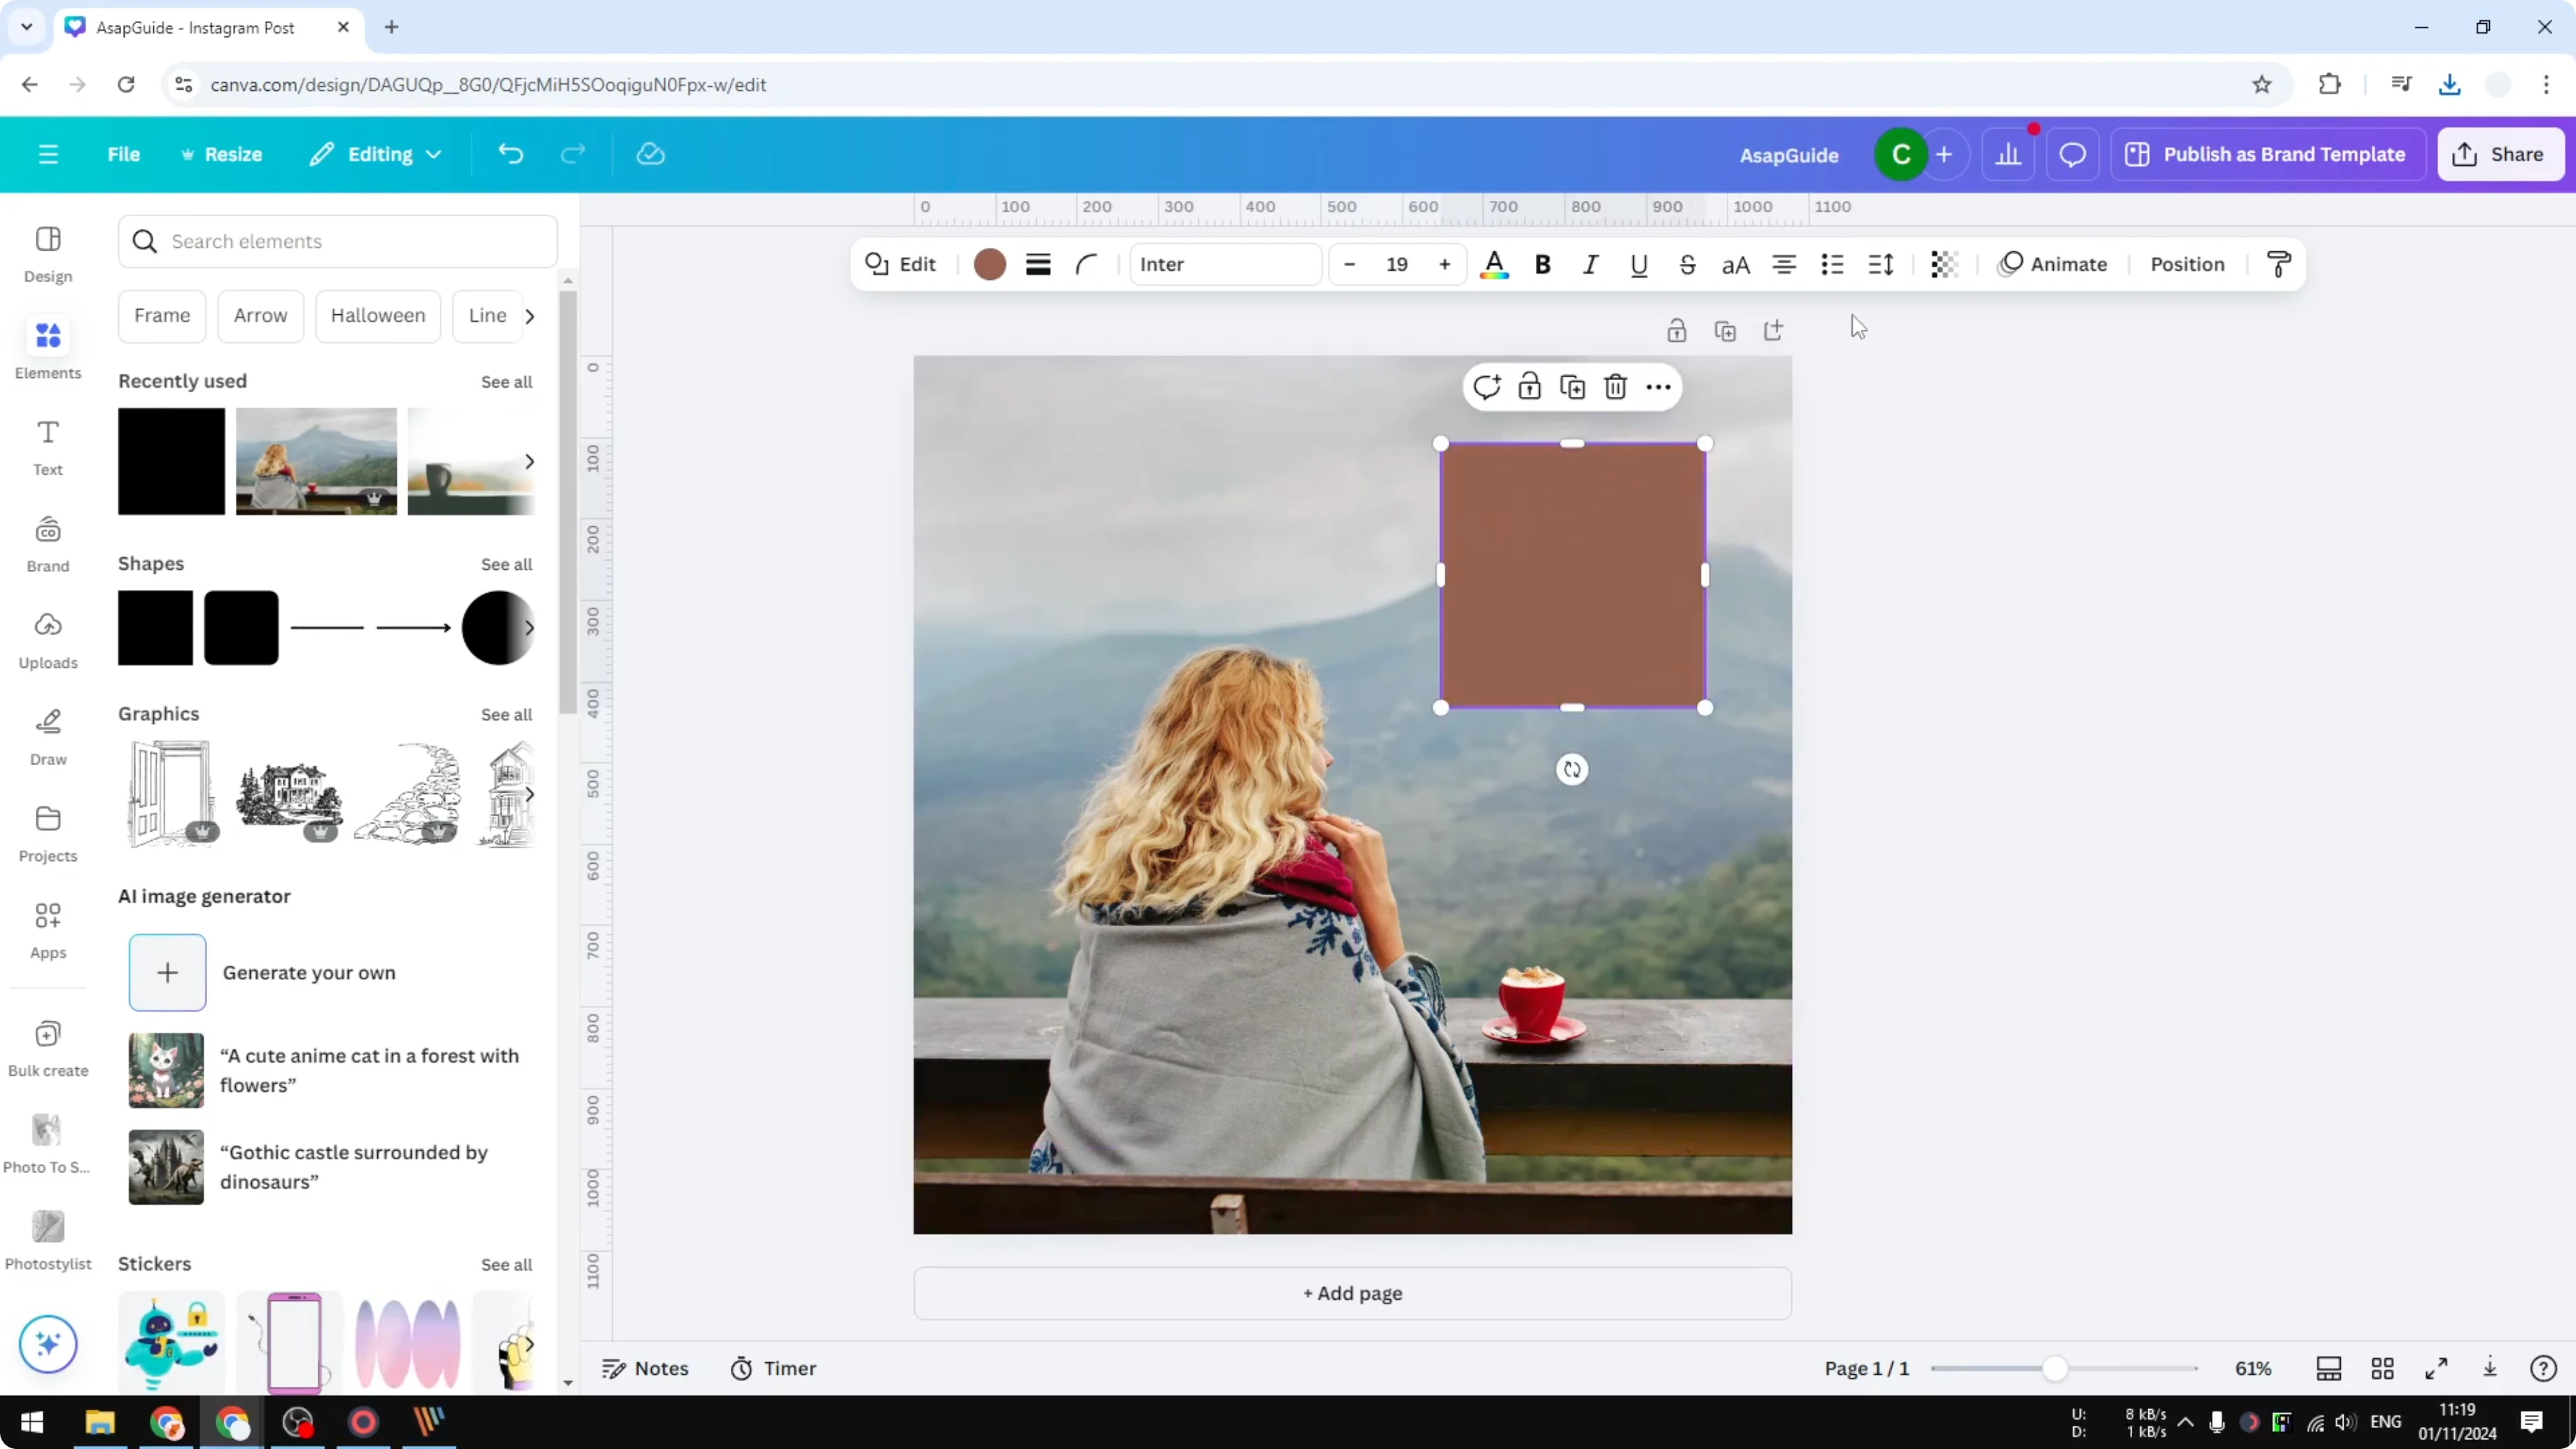Viewport: 2576px width, 1449px height.
Task: Click the Search elements input field
Action: pyautogui.click(x=337, y=241)
